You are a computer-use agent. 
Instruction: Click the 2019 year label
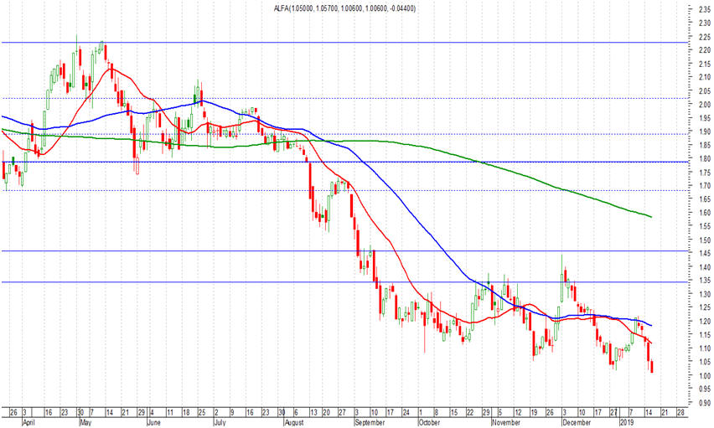click(x=627, y=422)
